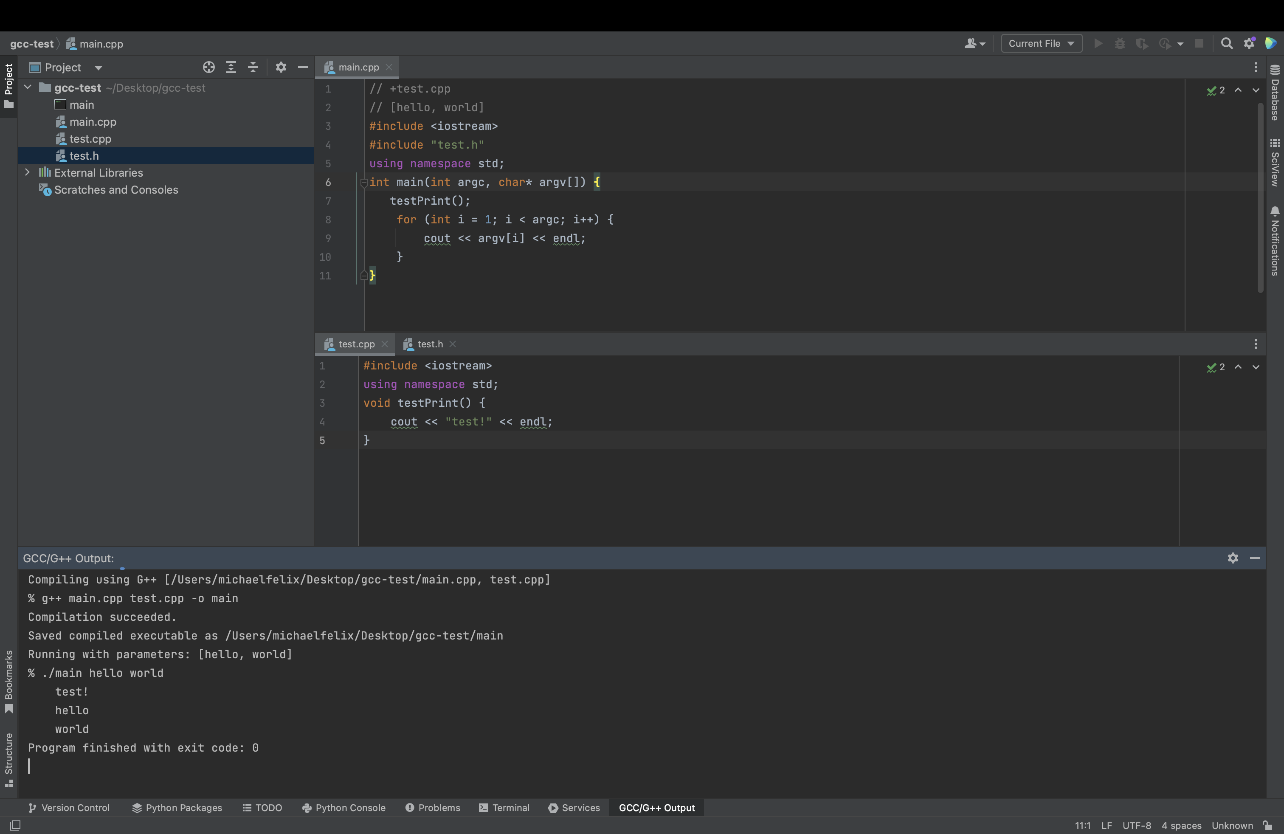Open Version Control tool window
1284x834 pixels.
click(x=68, y=808)
